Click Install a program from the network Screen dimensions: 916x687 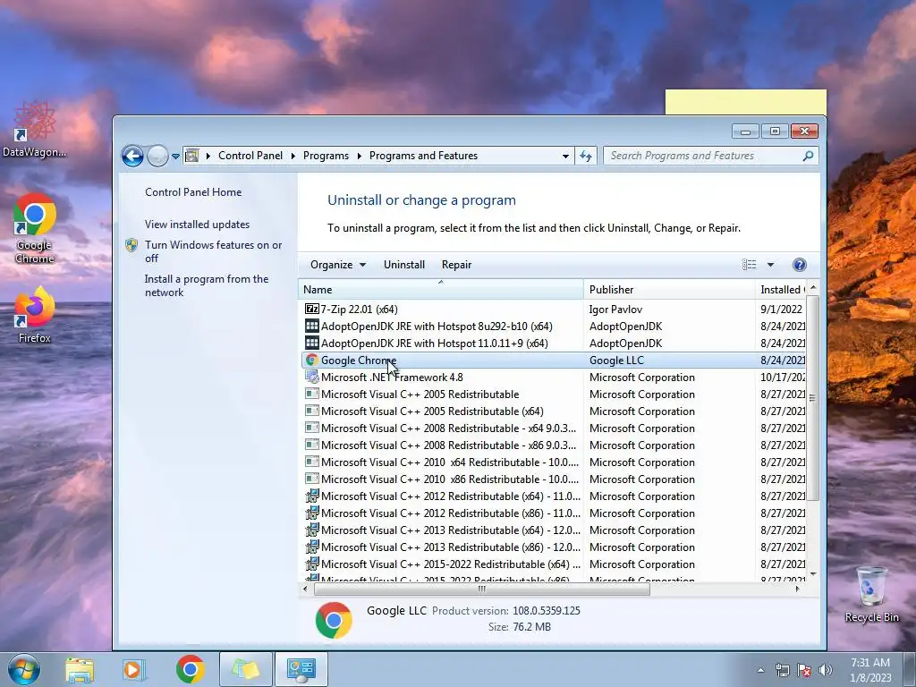coord(207,285)
